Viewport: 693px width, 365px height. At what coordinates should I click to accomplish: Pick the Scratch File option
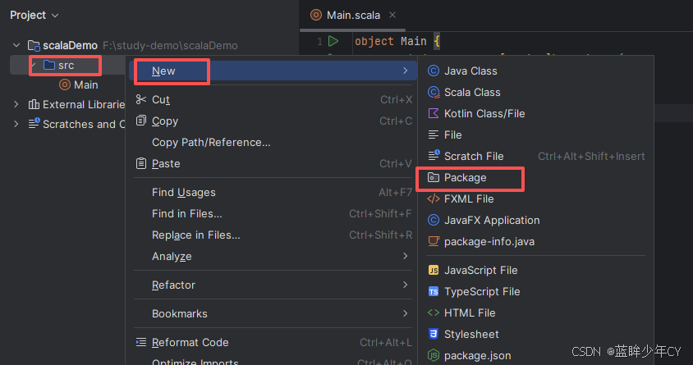point(535,156)
